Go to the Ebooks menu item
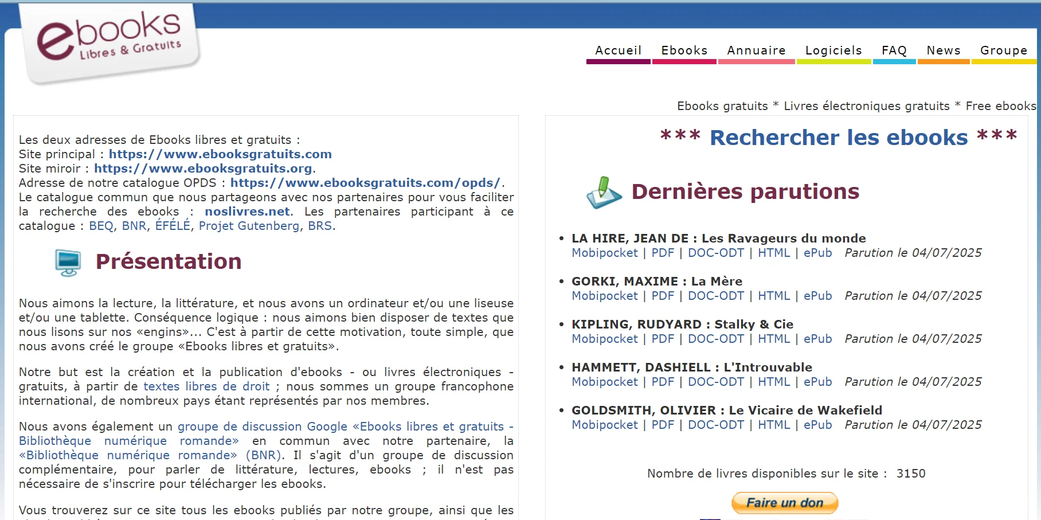 click(x=684, y=50)
